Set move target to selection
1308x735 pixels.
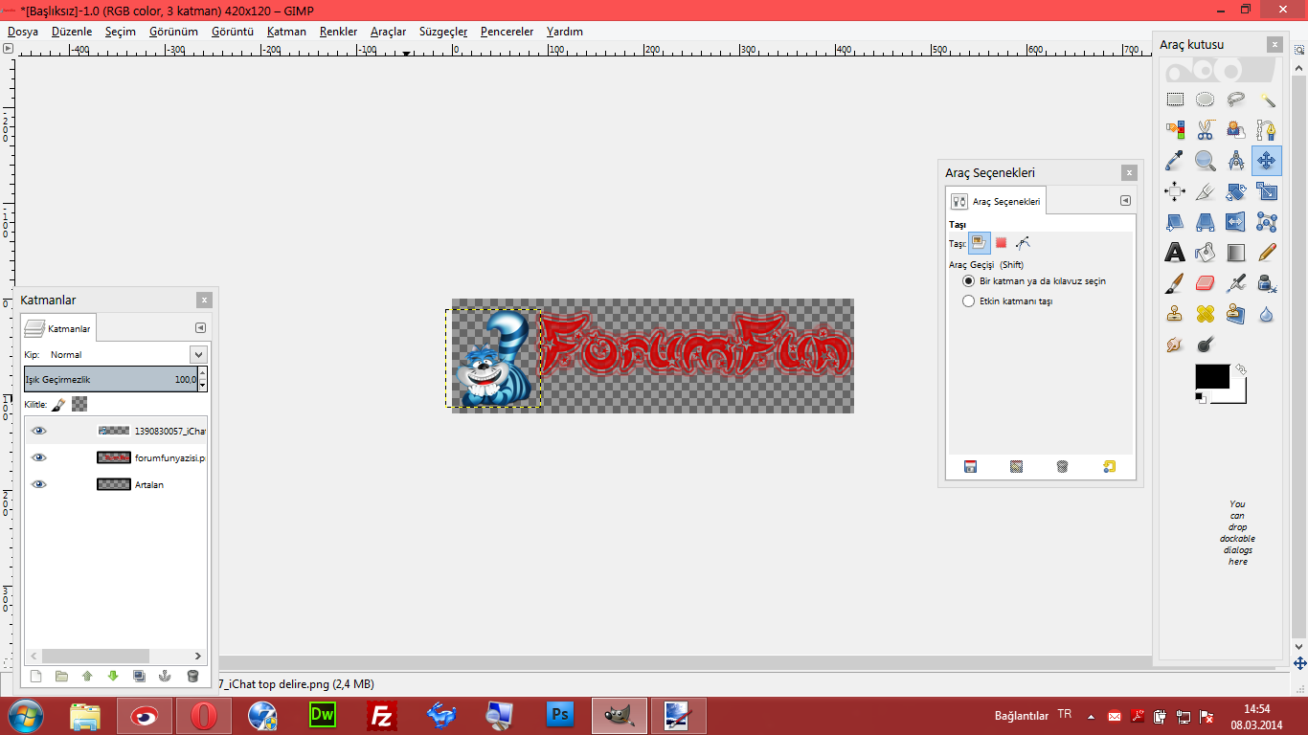tap(1002, 243)
